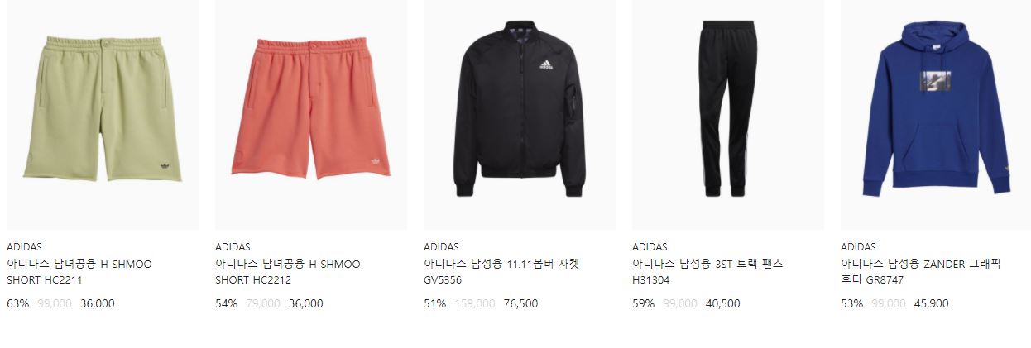Open the coral H SHMOO shorts image
Screen dimensions: 1031x348
(x=311, y=114)
